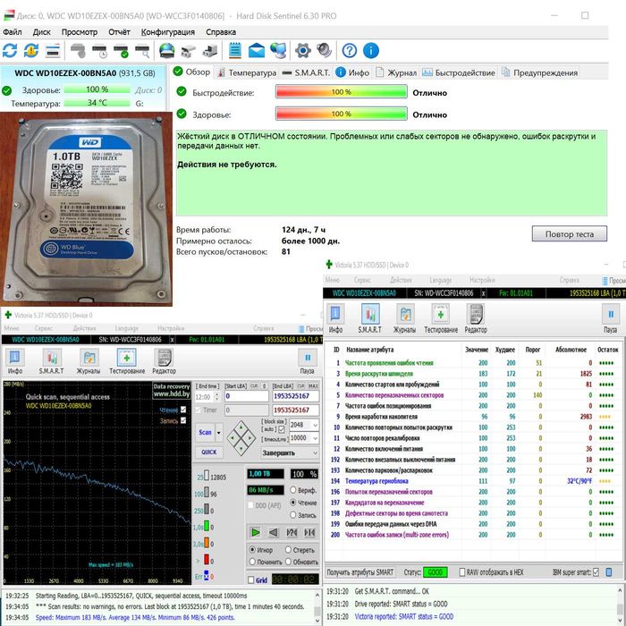Open the Отчёт menu
The height and width of the screenshot is (626, 626).
pyautogui.click(x=119, y=32)
